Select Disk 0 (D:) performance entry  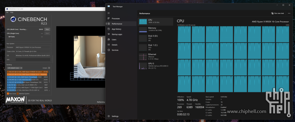tap(155, 38)
